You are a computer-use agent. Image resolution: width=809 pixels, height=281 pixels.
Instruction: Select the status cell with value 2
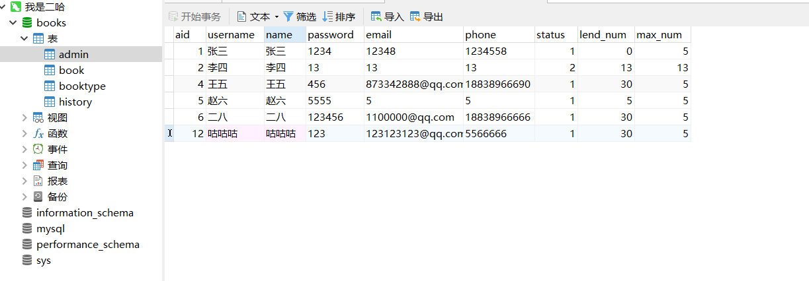(556, 68)
